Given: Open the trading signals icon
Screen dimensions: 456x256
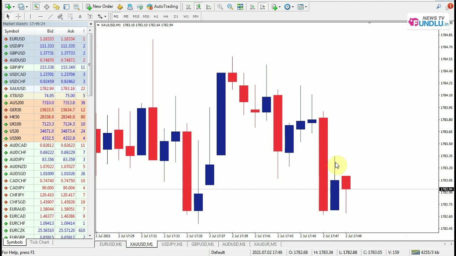Looking at the screenshot, I should pos(140,6).
